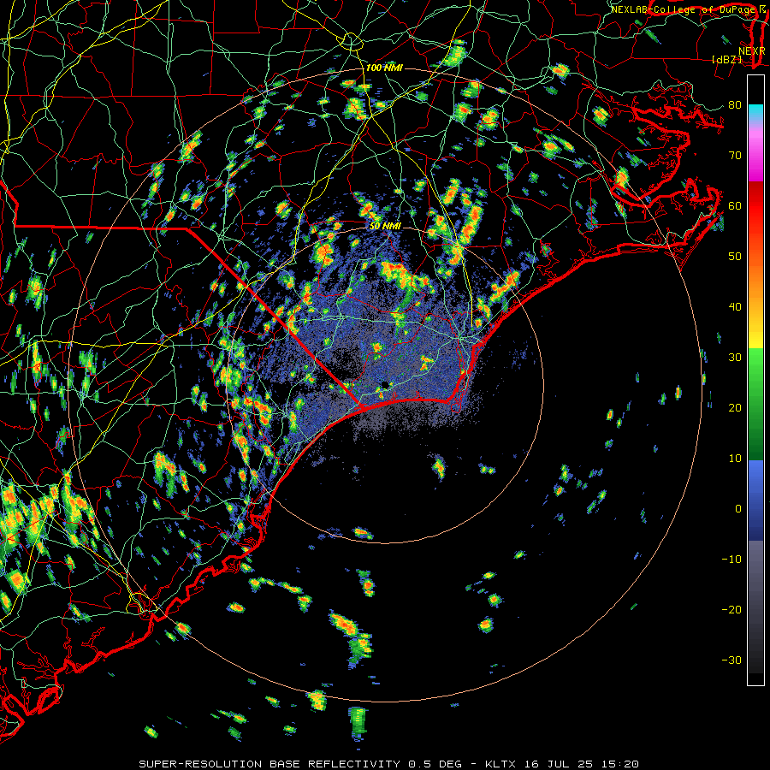
Task: Click the blue segment of the color bar
Action: pos(755,500)
